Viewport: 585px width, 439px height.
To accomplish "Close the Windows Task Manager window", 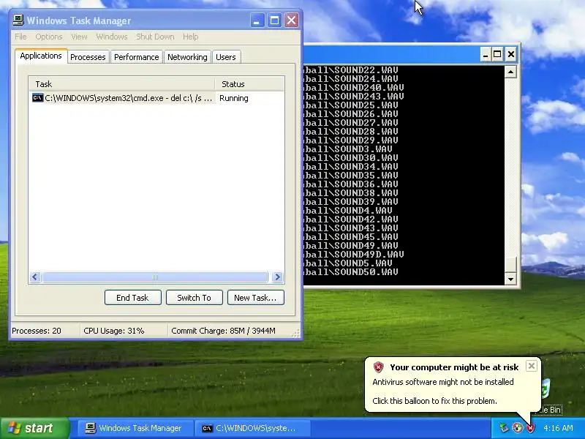I will [291, 20].
